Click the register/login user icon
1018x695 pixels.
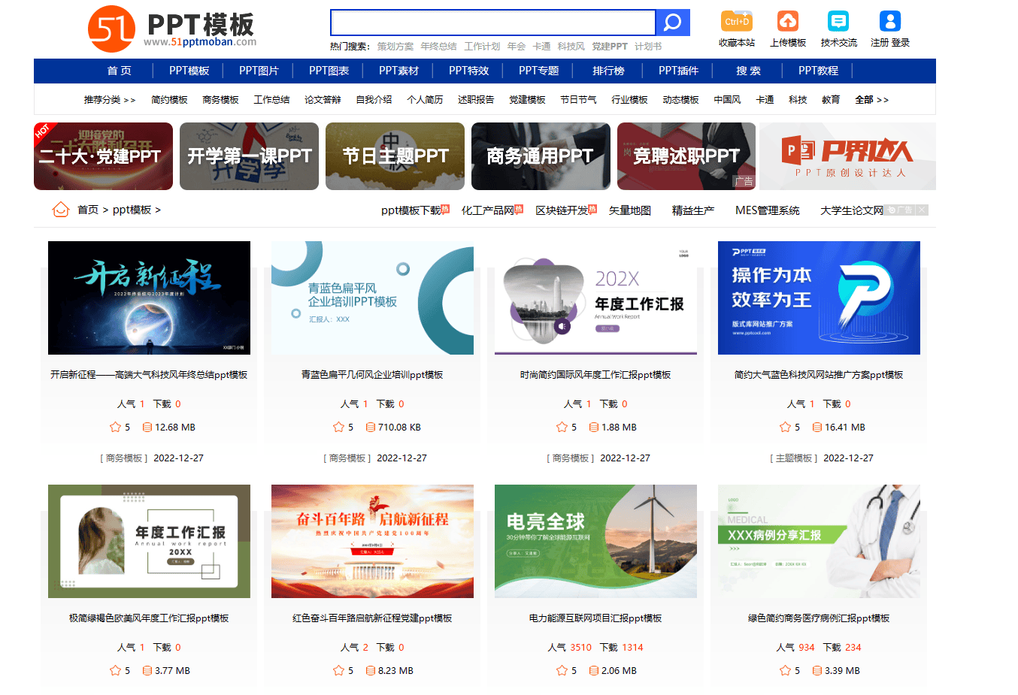coord(889,21)
